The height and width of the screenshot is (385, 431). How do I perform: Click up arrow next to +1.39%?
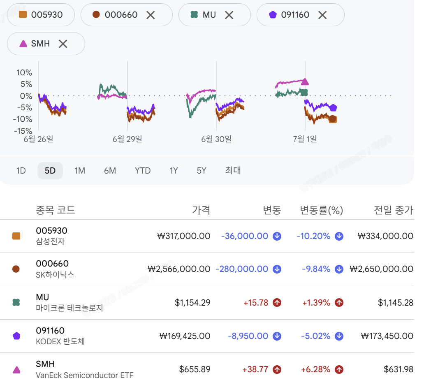point(339,303)
